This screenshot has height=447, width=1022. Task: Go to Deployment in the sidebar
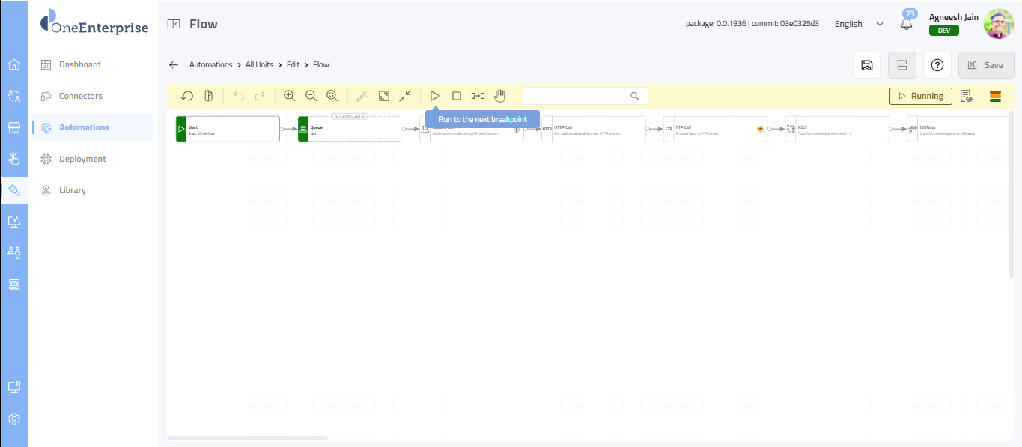pos(82,159)
